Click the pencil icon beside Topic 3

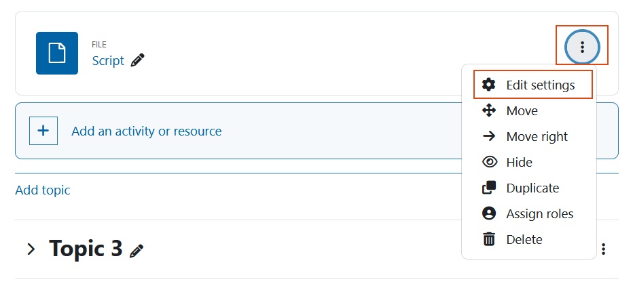[x=137, y=251]
